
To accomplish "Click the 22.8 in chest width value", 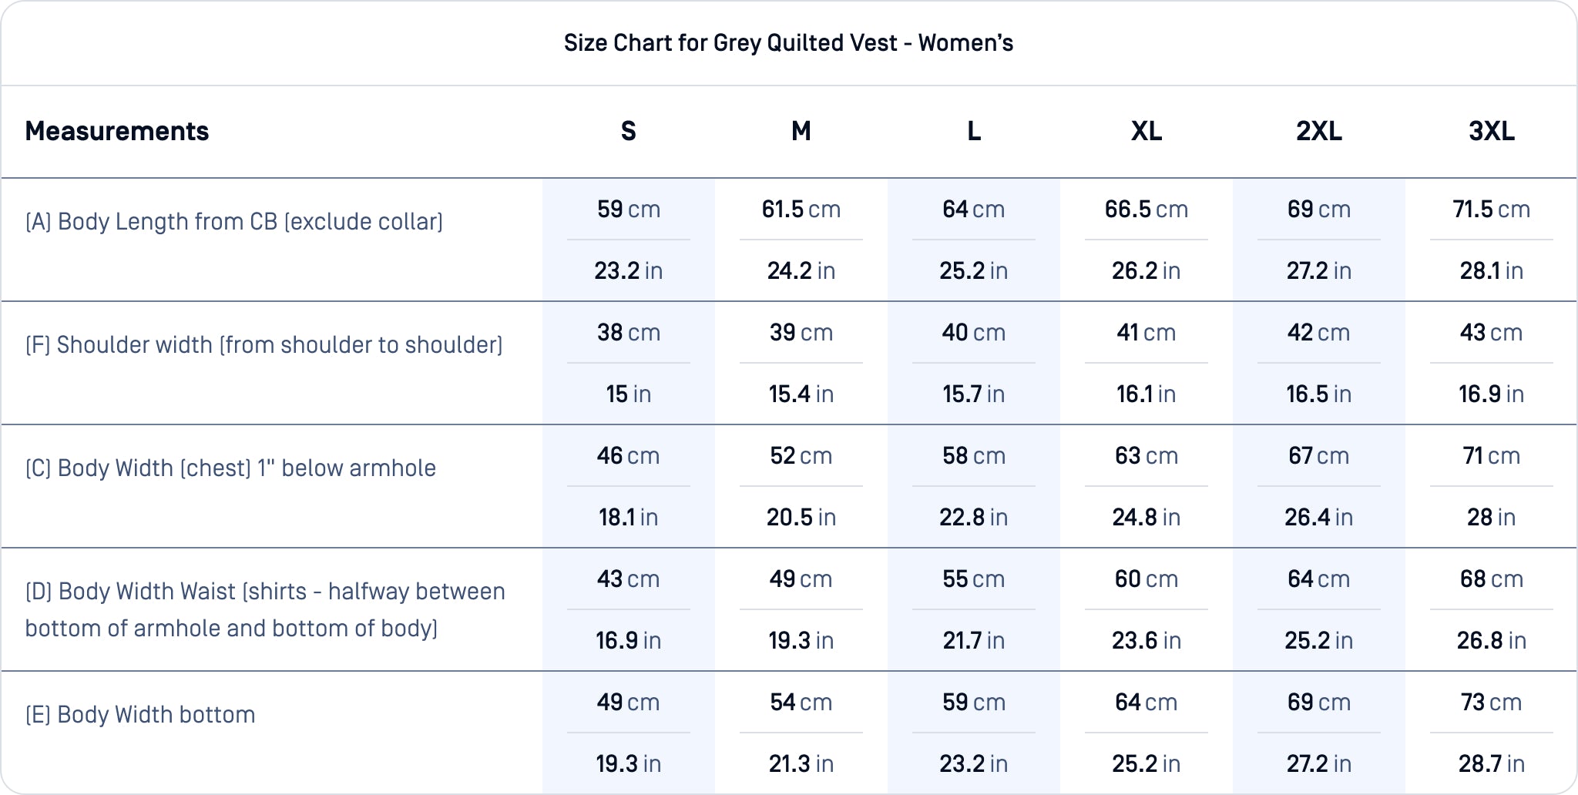I will pyautogui.click(x=974, y=518).
